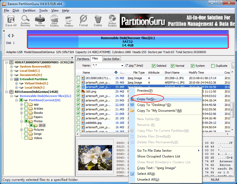Open the Disk menu

click(x=16, y=11)
